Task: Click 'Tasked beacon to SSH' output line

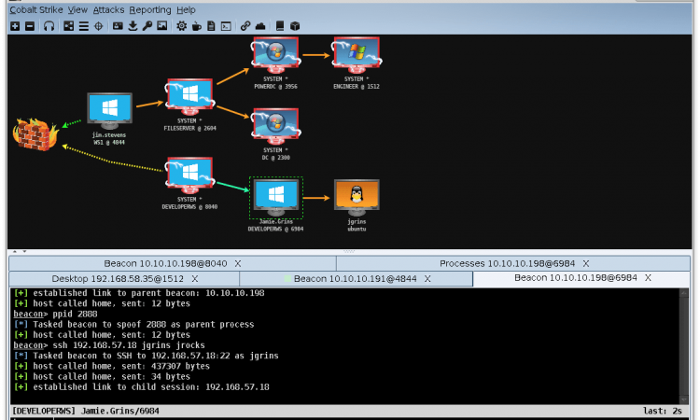Action: tap(146, 357)
